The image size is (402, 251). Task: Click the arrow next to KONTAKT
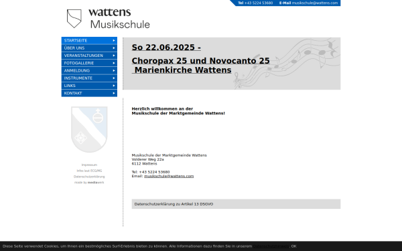coord(114,93)
